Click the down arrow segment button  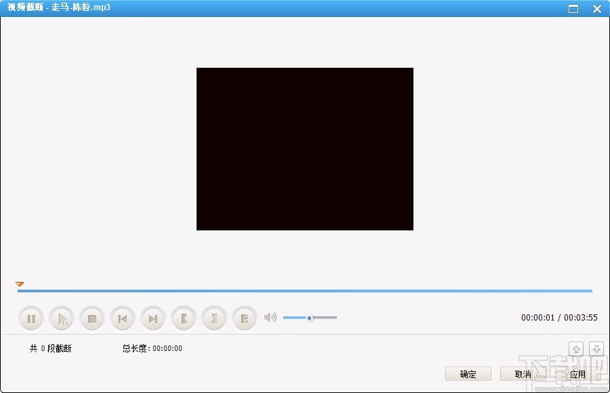coord(596,348)
